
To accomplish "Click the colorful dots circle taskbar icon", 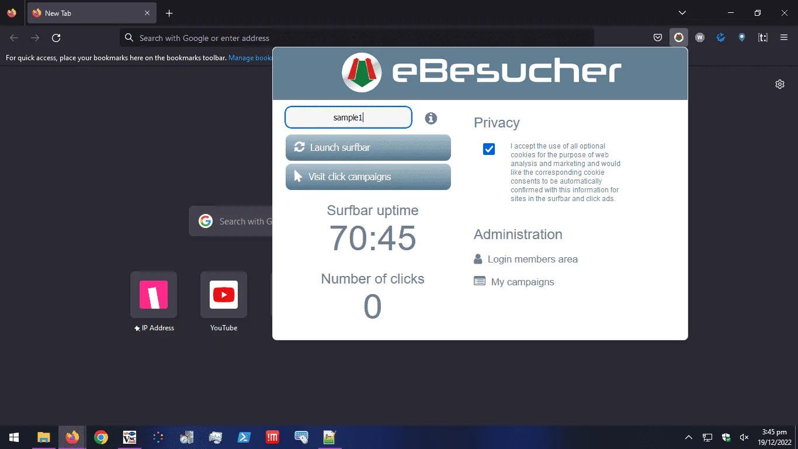I will pos(158,437).
